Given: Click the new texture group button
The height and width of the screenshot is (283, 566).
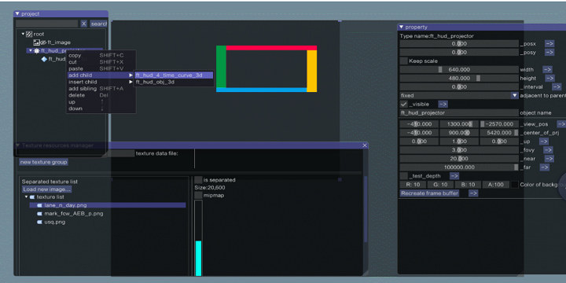Looking at the screenshot, I should click(44, 162).
